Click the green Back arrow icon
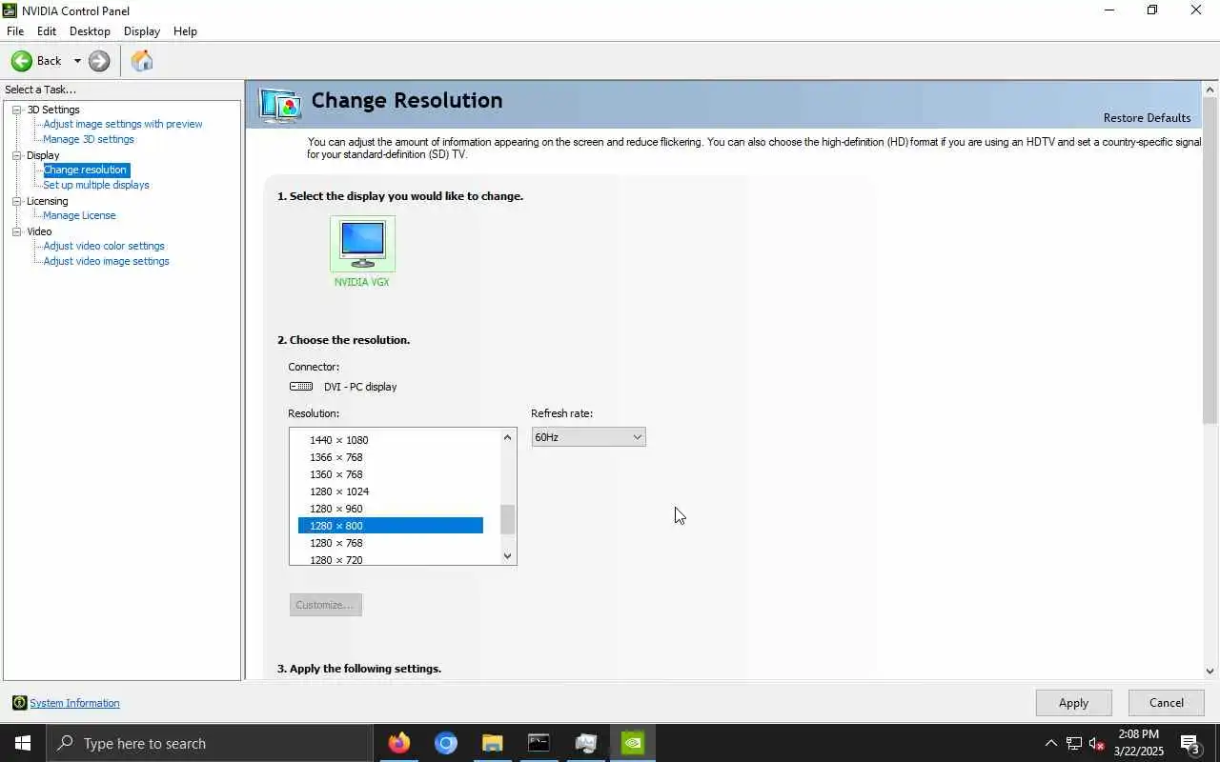Viewport: 1220px width, 762px height. (21, 61)
